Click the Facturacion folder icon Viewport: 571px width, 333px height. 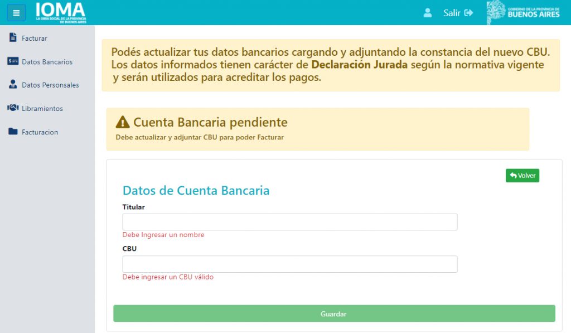coord(13,132)
